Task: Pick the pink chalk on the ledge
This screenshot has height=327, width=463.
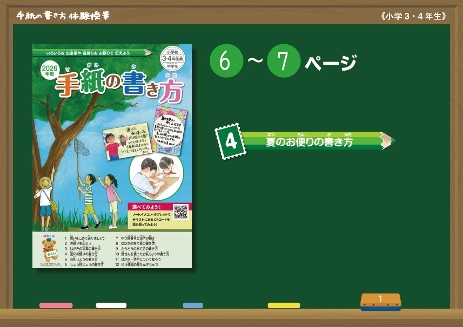Action: point(56,305)
